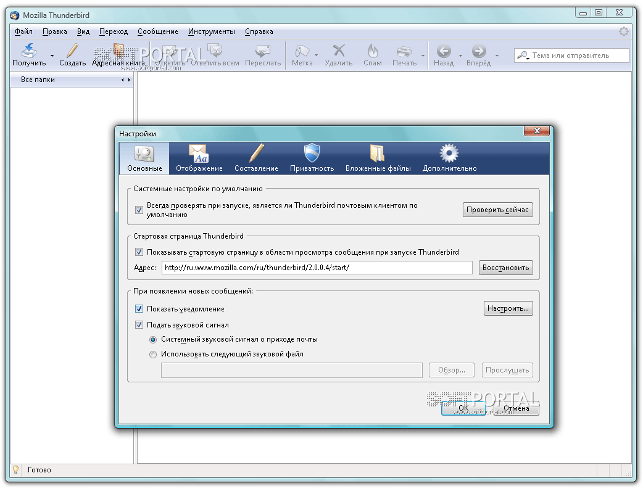Open the Сообщение menu
The height and width of the screenshot is (489, 643).
pyautogui.click(x=157, y=31)
